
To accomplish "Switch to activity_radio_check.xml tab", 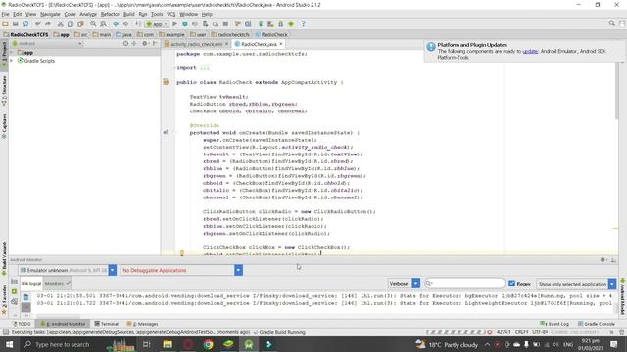I will point(196,44).
